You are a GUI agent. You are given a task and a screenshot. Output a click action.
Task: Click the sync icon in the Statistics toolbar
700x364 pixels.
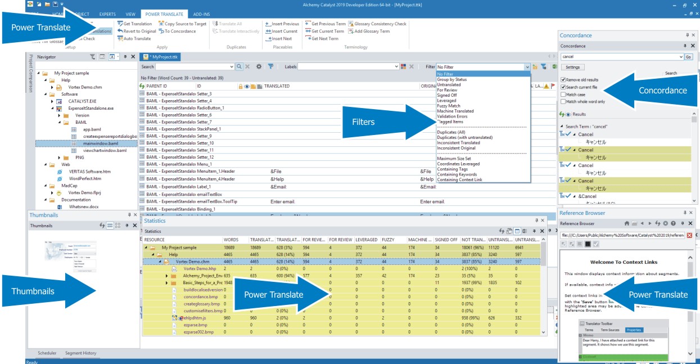502,231
